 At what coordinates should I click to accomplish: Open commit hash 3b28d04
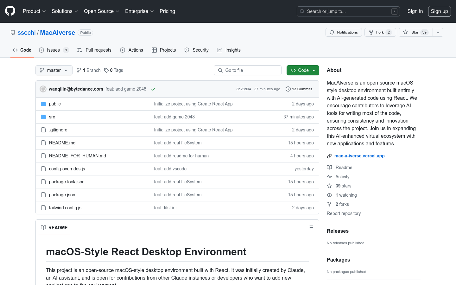[244, 89]
